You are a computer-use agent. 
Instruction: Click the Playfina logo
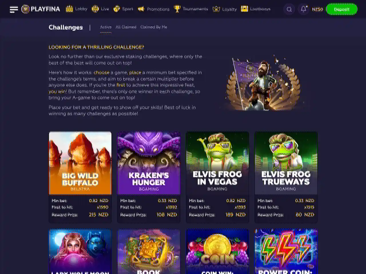tap(41, 9)
